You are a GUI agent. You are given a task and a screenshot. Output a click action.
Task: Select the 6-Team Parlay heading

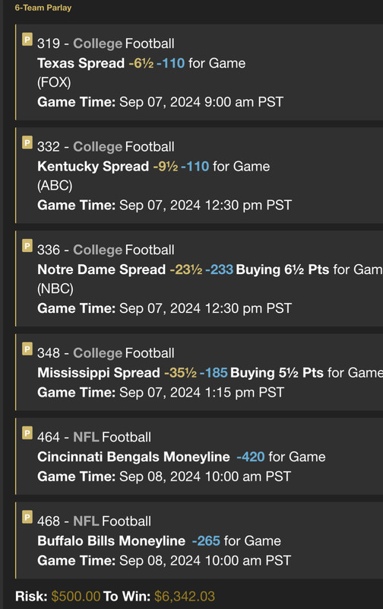click(43, 8)
